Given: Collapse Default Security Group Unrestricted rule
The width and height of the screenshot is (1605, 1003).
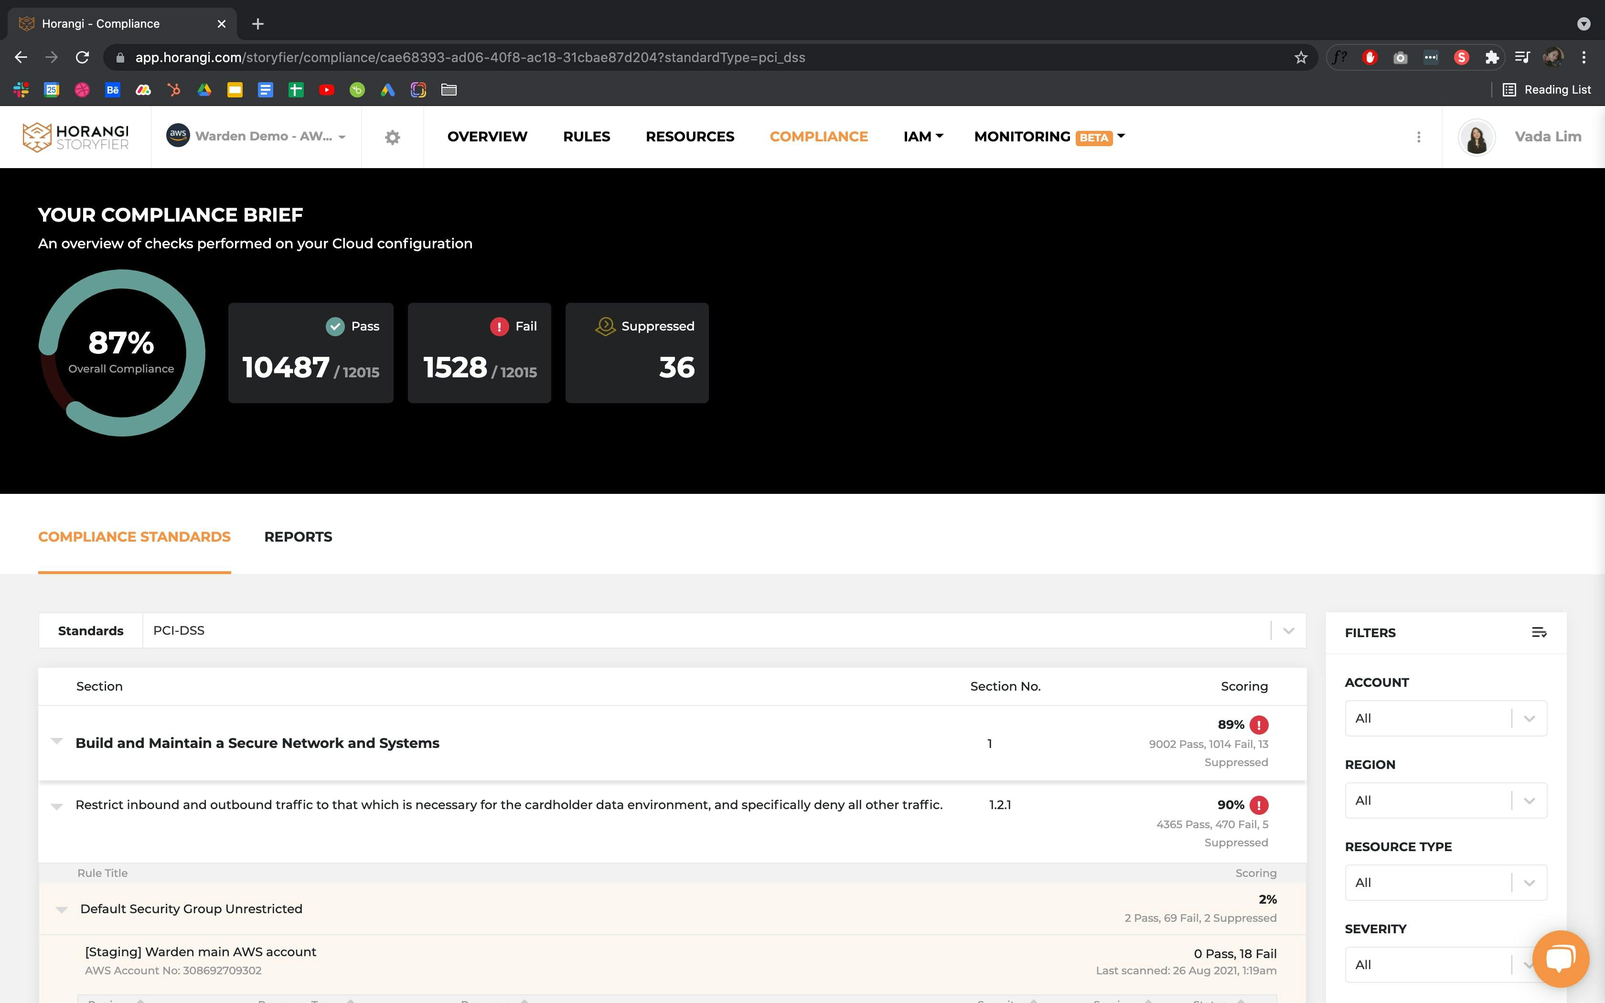Looking at the screenshot, I should click(62, 909).
